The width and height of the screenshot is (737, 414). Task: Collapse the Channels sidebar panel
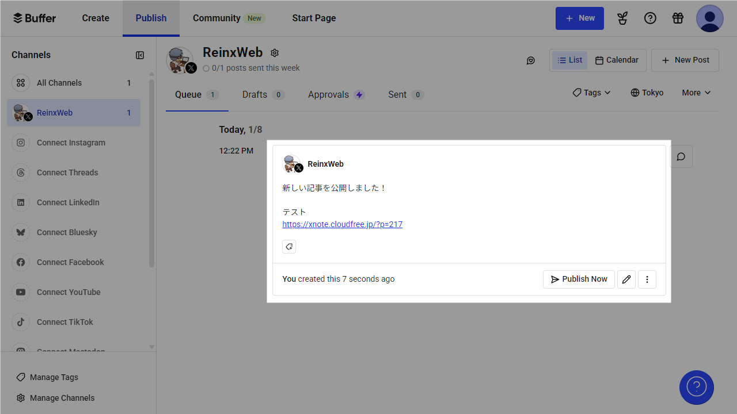139,55
